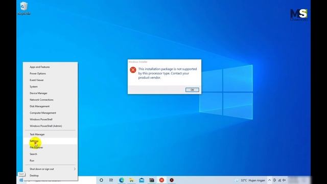The width and height of the screenshot is (327, 184).
Task: Switch to red X installer taskbar icon
Action: [161, 180]
